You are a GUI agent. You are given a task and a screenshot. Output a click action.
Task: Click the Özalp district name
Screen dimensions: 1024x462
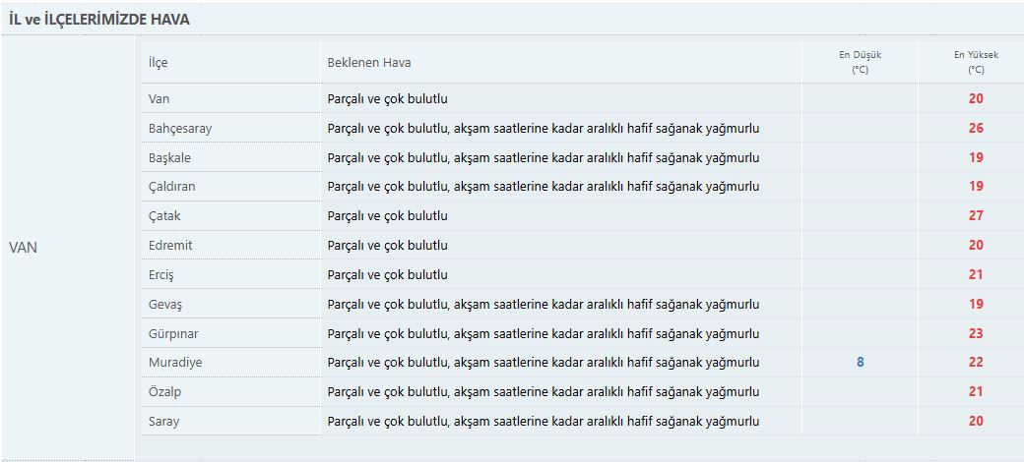164,392
